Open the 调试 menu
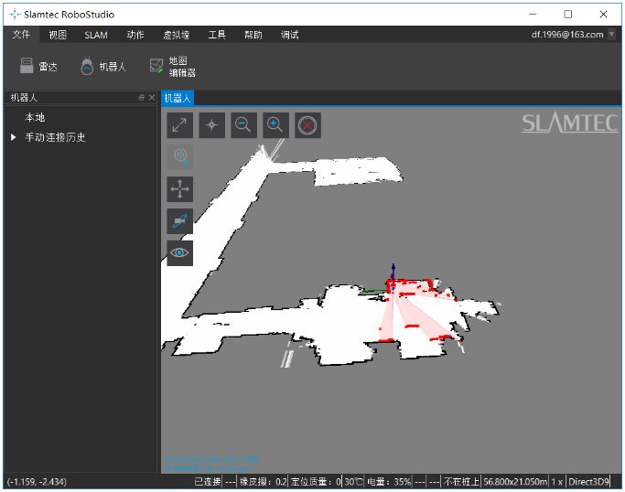 [290, 35]
